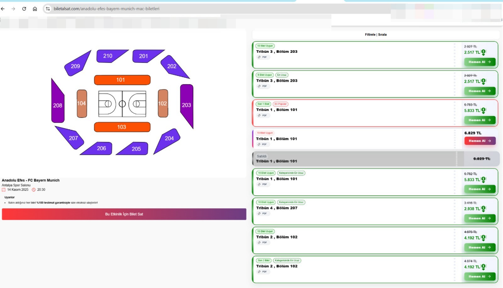Screen dimensions: 503x288
Task: Click price icon on Kategorisinde En Ucuz Bölüm 101
Action: tap(484, 179)
